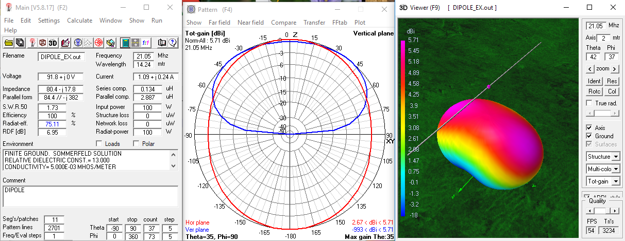Viewport: 625px width, 241px height.
Task: Click the Ident button
Action: (x=594, y=81)
